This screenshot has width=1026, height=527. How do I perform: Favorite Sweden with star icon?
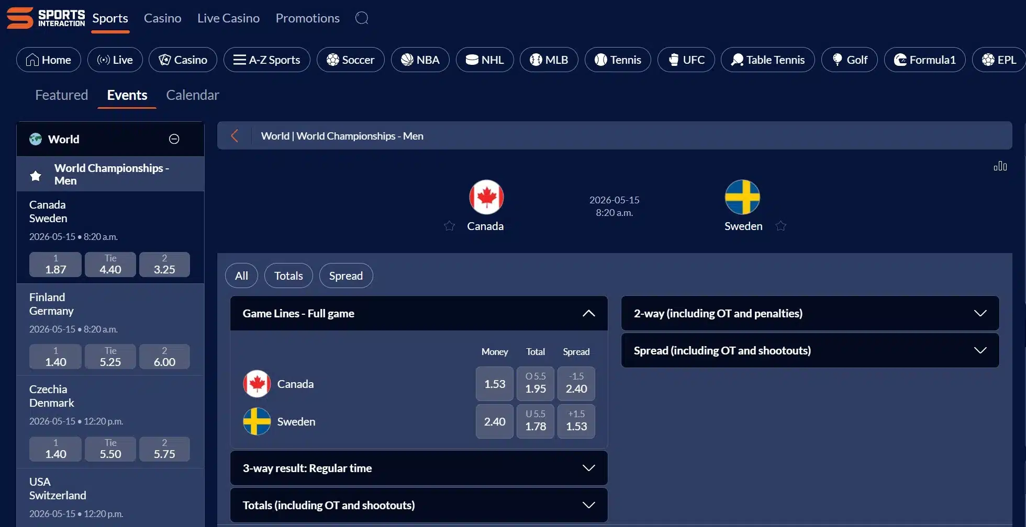781,226
